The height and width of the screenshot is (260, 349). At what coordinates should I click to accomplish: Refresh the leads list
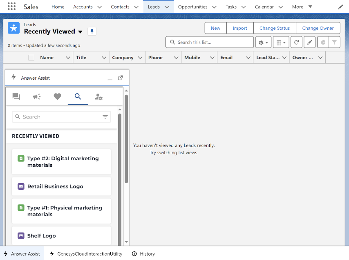tap(296, 42)
